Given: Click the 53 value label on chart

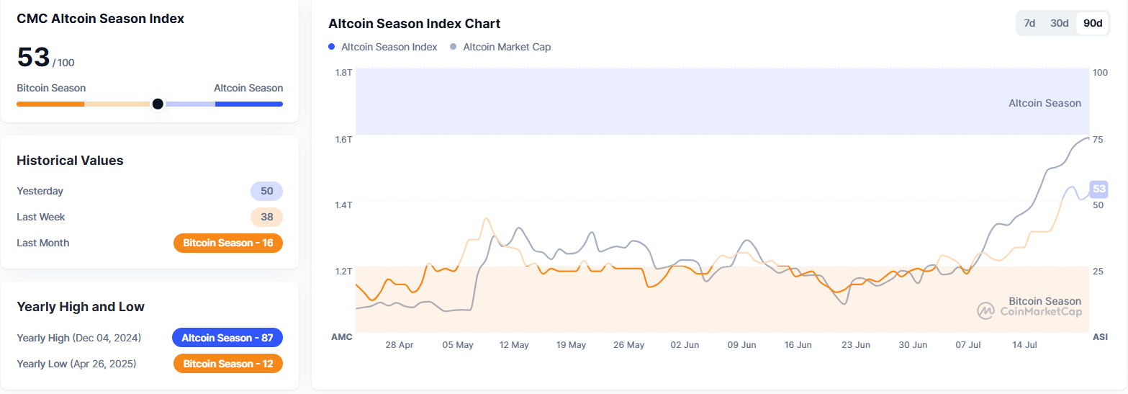Looking at the screenshot, I should pyautogui.click(x=1098, y=189).
